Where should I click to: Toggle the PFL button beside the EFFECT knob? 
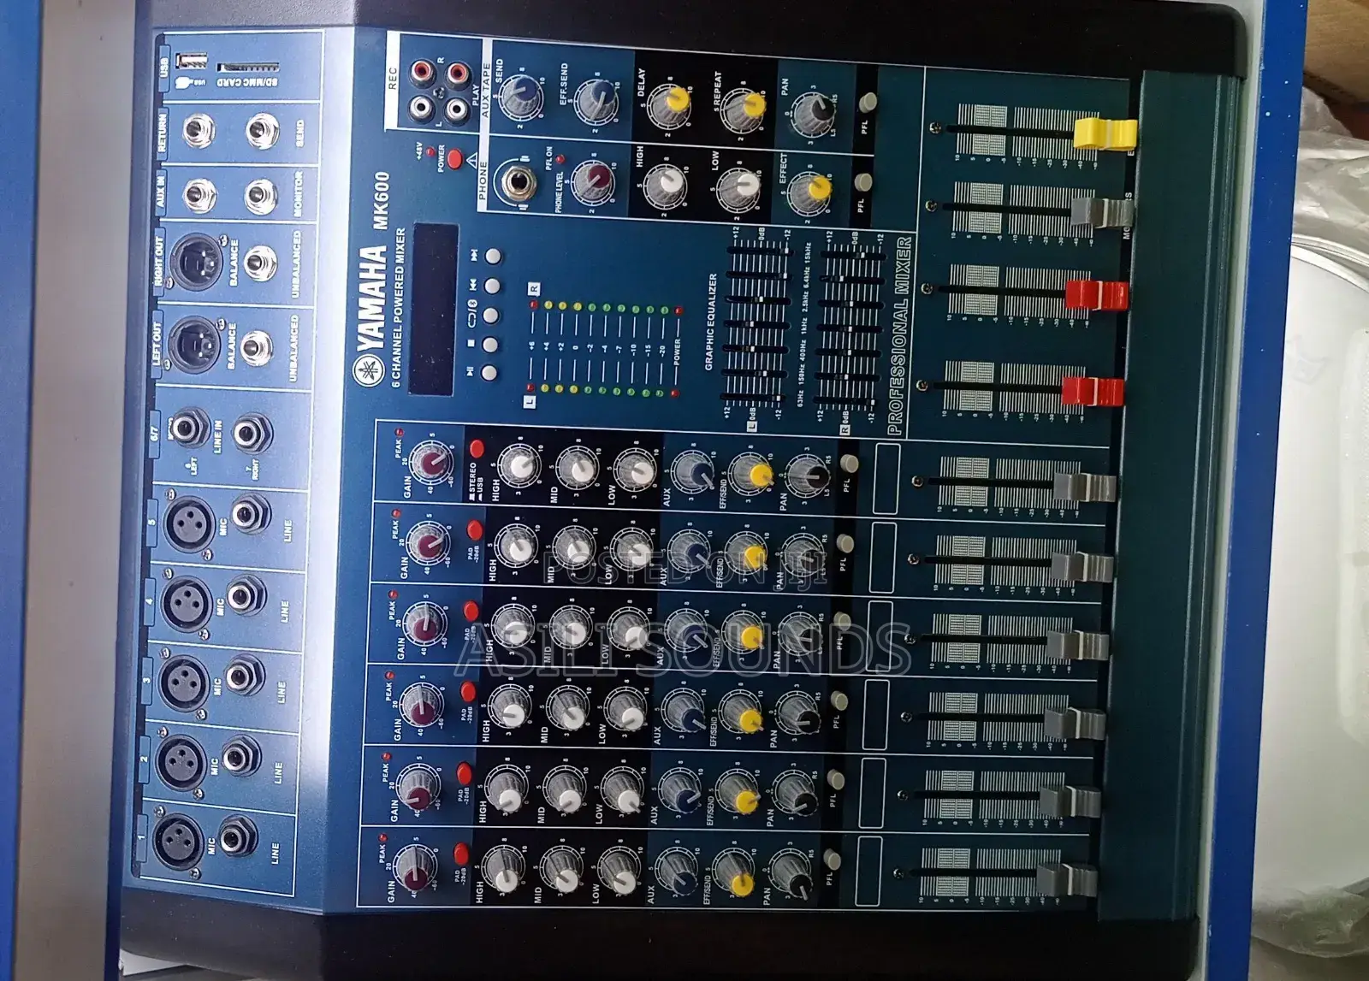coord(862,181)
